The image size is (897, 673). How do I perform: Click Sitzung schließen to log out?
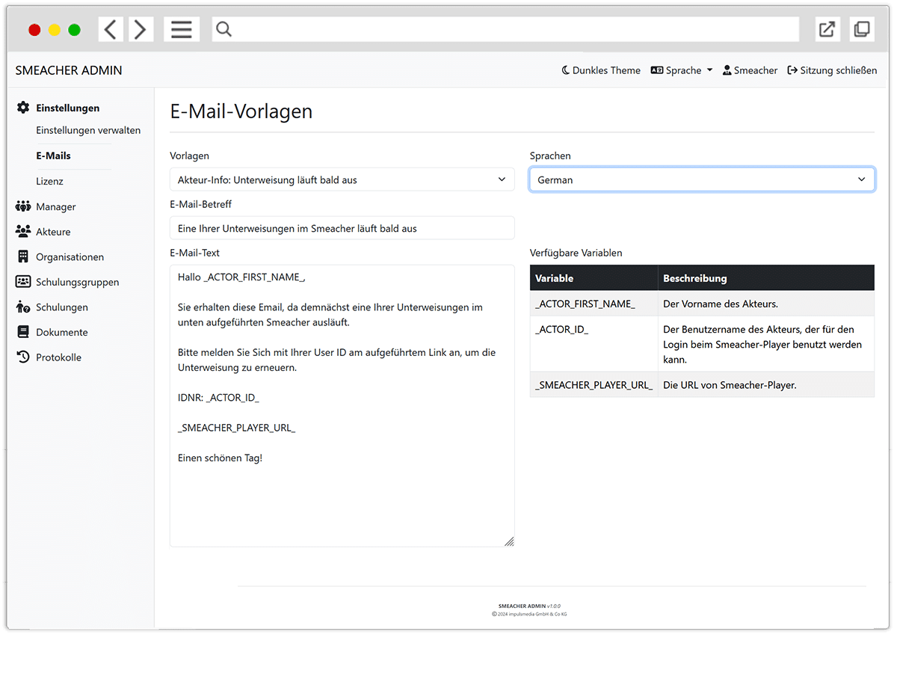pyautogui.click(x=832, y=70)
